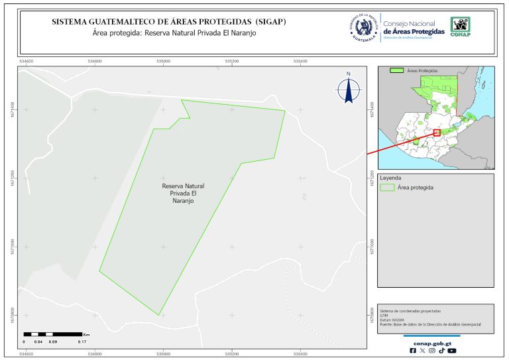Click the Instagram icon in footer
The height and width of the screenshot is (360, 509).
[432, 351]
